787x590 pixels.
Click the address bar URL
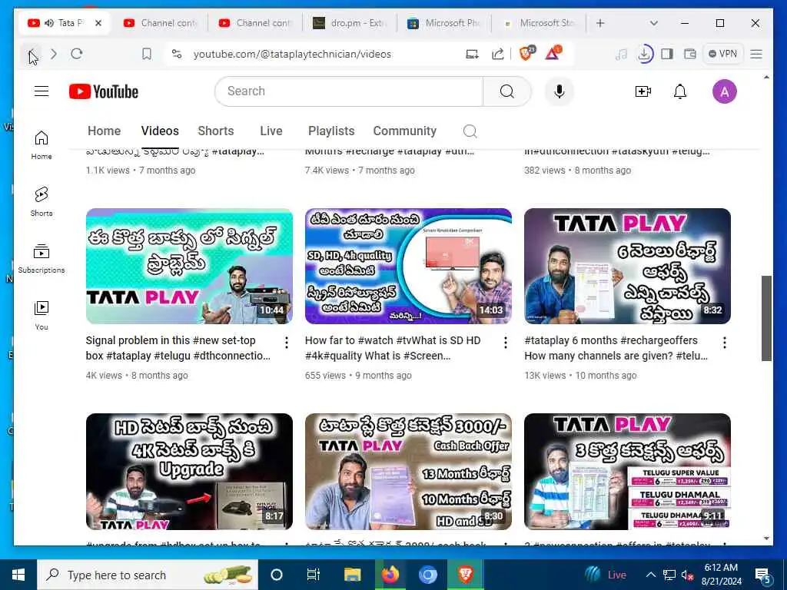(292, 54)
